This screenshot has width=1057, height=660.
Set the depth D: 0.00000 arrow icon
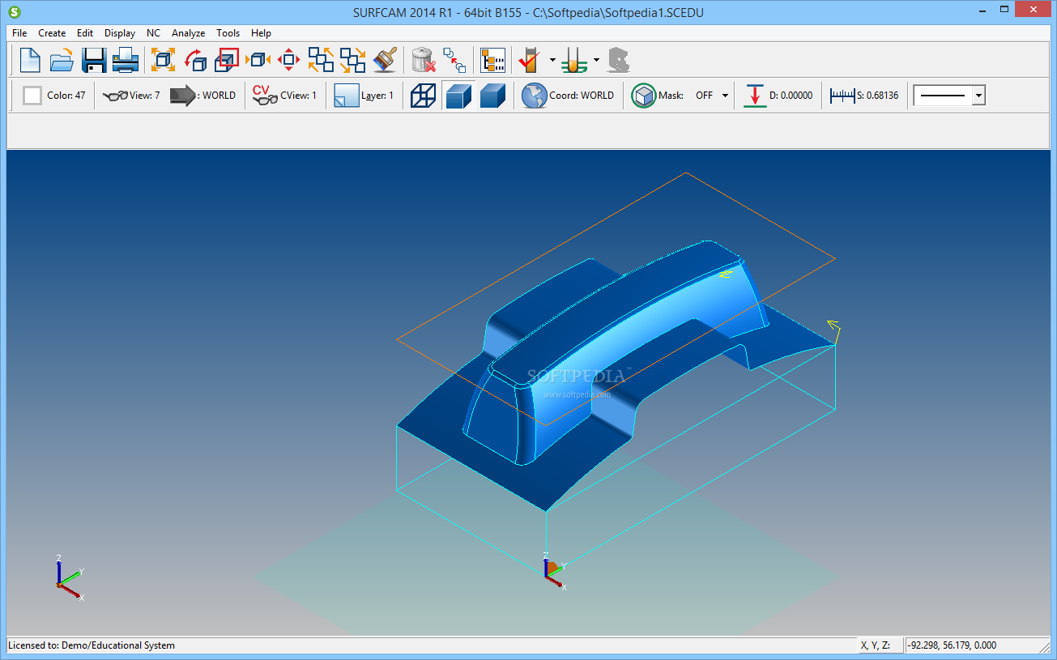pos(755,96)
